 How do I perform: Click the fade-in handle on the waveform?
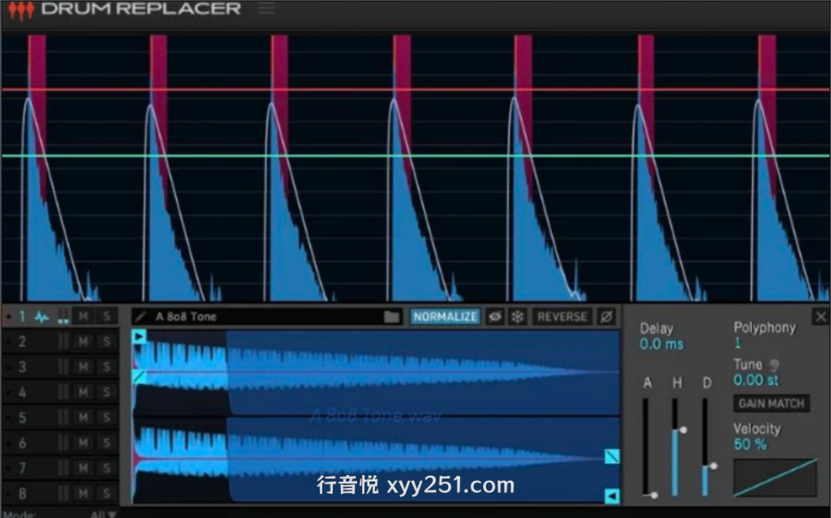click(139, 377)
